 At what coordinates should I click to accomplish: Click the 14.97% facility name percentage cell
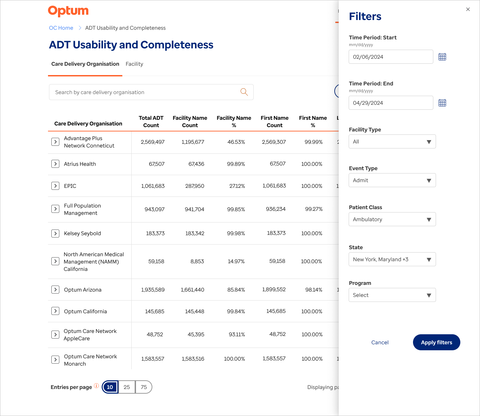pos(236,261)
